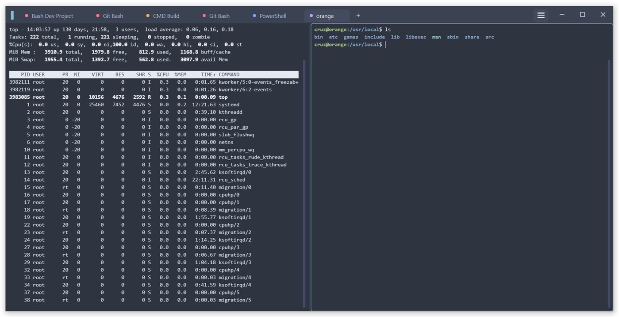Select the Git Bash tab beside Bash Dev Project
Screen dimensions: 619x317
coord(110,16)
